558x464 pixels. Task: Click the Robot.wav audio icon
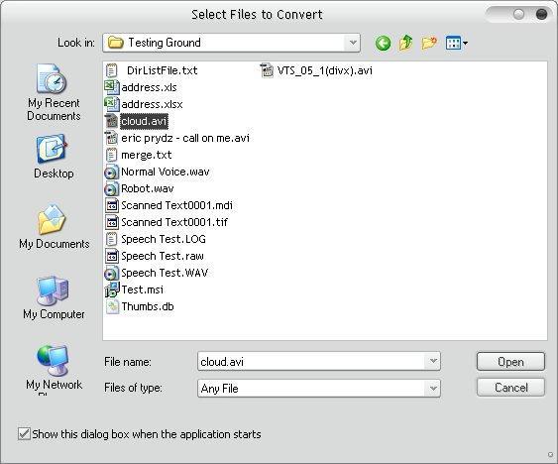click(x=111, y=188)
